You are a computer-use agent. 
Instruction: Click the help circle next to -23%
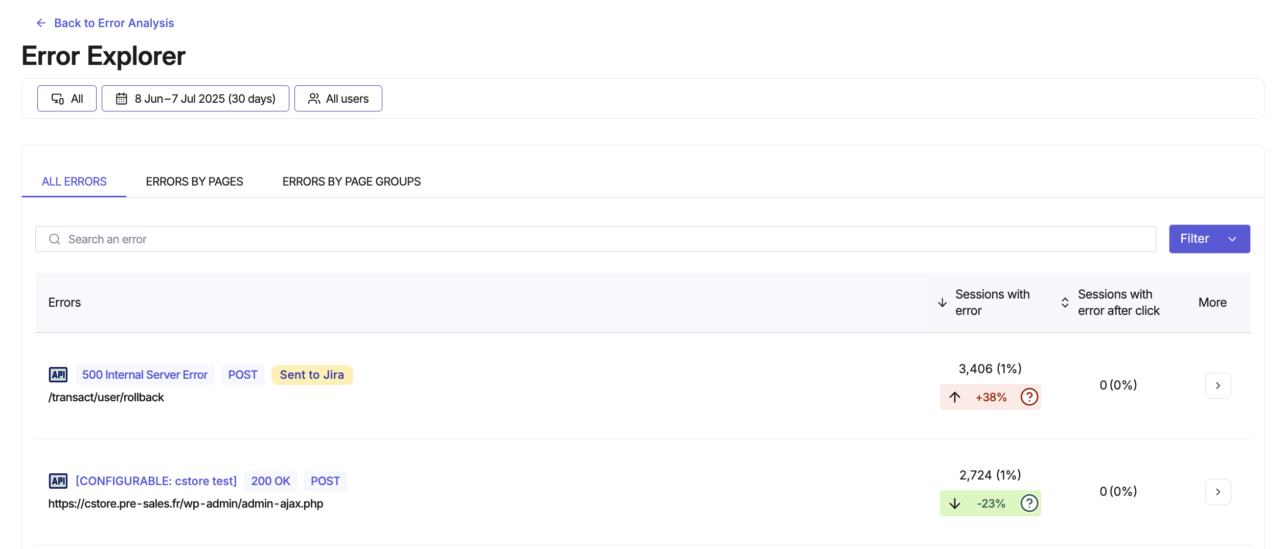[x=1029, y=503]
